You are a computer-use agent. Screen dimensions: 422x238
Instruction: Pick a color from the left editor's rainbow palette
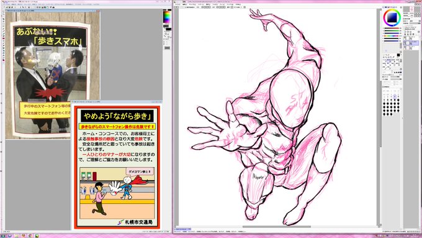[167, 17]
